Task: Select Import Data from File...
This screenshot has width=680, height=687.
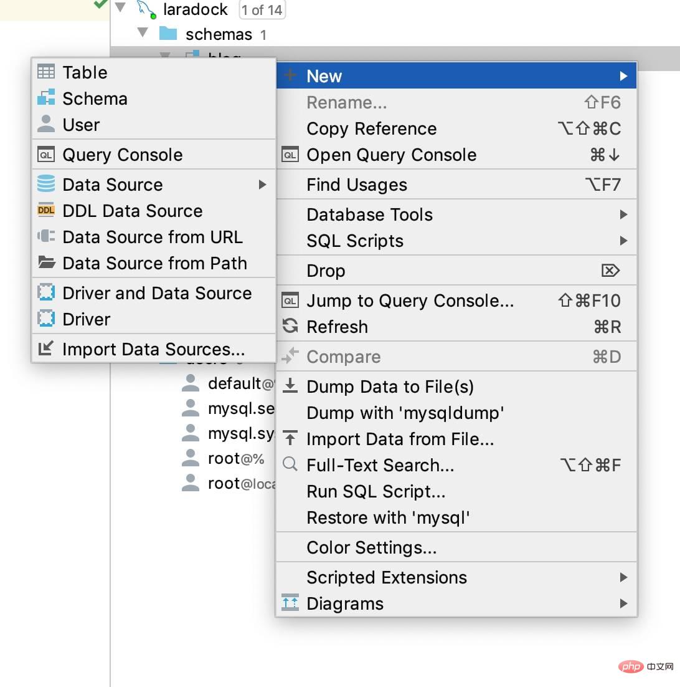Action: coord(456,439)
